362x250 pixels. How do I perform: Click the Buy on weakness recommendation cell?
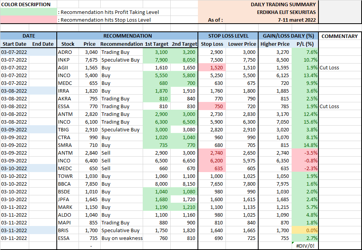121,238
